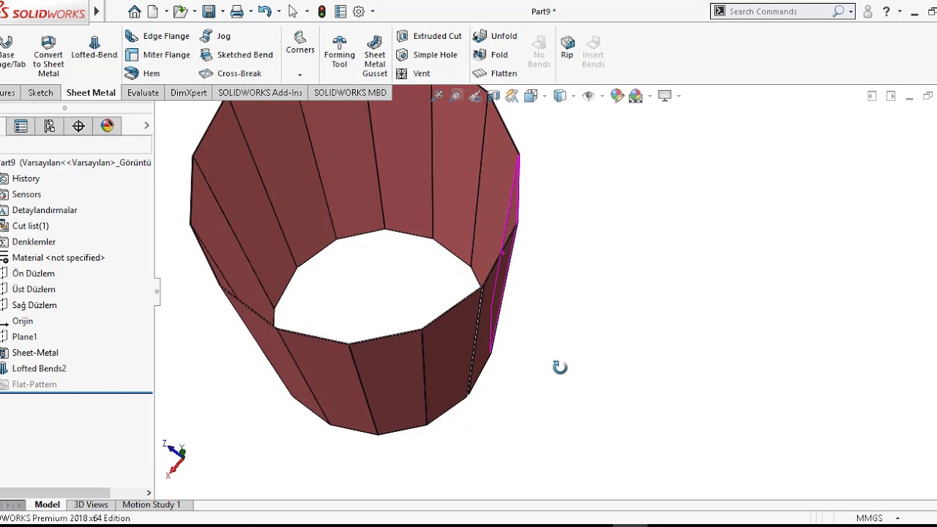Click the MMGS unit system button
This screenshot has width=937, height=527.
(869, 518)
